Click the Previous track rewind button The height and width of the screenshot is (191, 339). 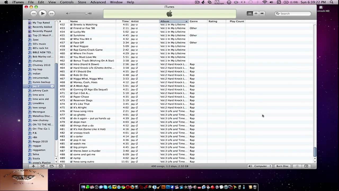pyautogui.click(x=33, y=13)
